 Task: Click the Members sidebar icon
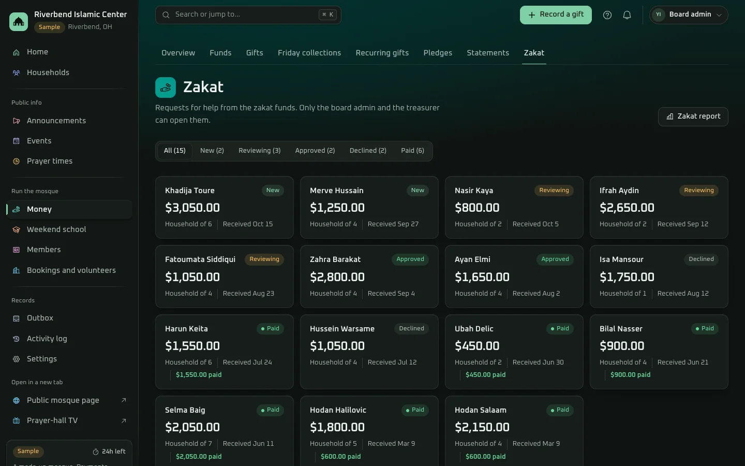click(x=16, y=250)
